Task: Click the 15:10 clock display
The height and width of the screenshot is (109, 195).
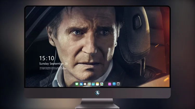Action: click(x=47, y=58)
